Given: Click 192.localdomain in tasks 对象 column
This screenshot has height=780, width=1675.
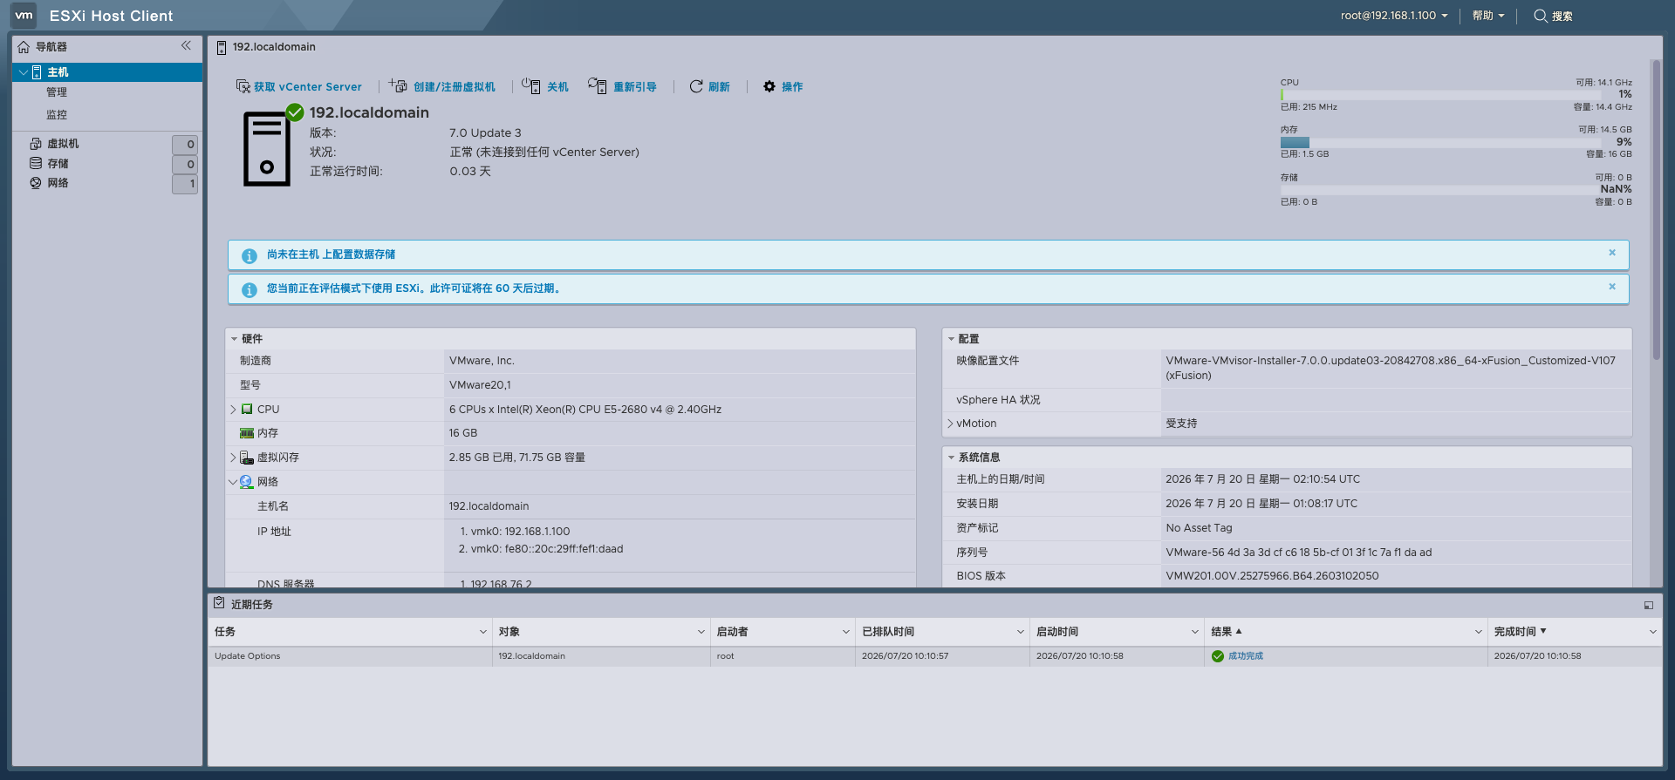Looking at the screenshot, I should click(x=531, y=656).
